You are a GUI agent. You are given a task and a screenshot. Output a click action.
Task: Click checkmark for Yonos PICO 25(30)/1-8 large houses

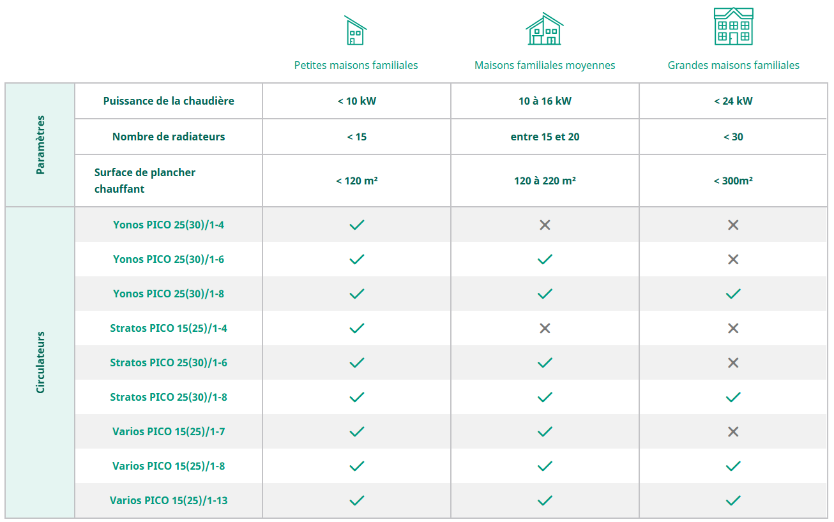coord(733,294)
